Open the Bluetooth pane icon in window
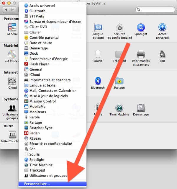This screenshot has height=189, width=177. [x=98, y=81]
